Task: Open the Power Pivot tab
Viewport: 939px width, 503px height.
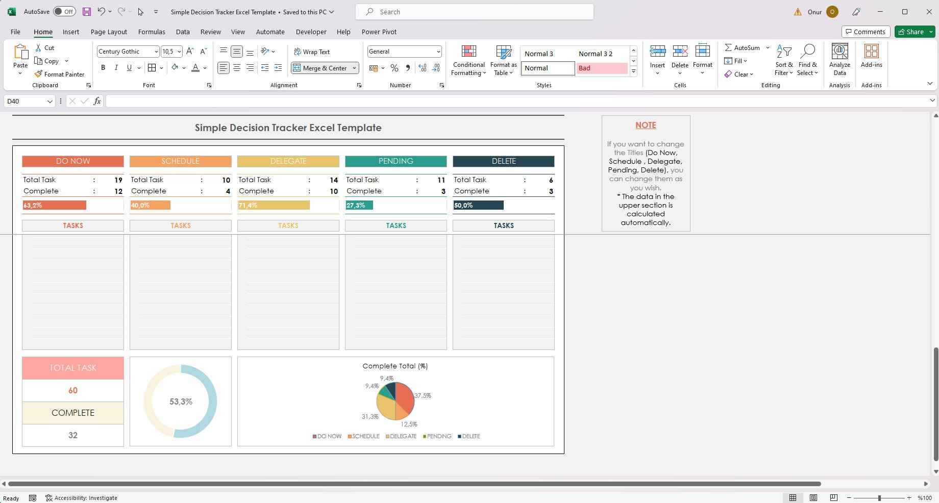Action: pos(379,32)
